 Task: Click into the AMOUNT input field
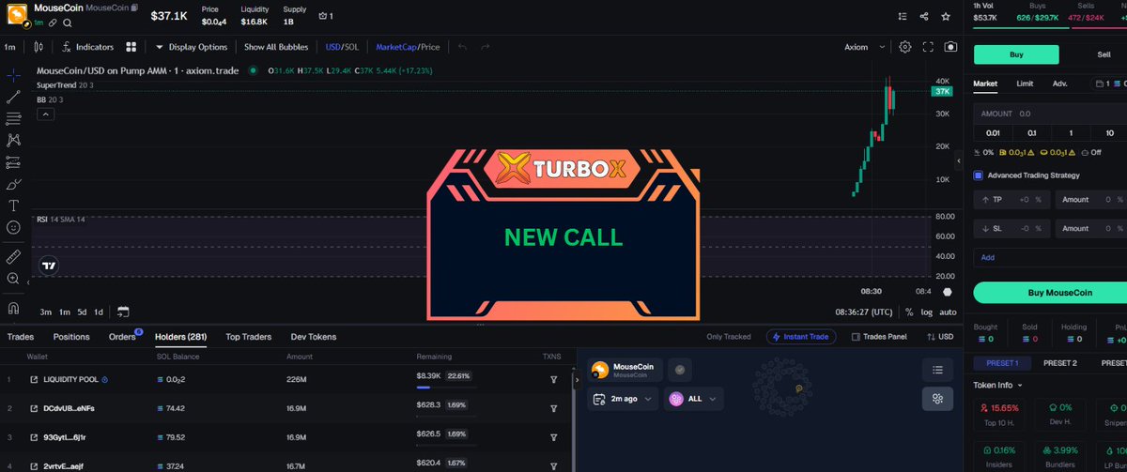point(1050,113)
